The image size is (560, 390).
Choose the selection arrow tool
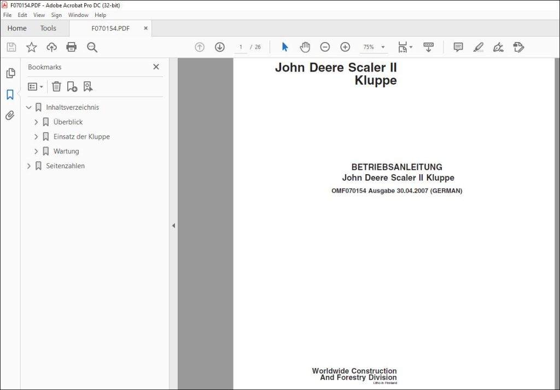pyautogui.click(x=284, y=47)
